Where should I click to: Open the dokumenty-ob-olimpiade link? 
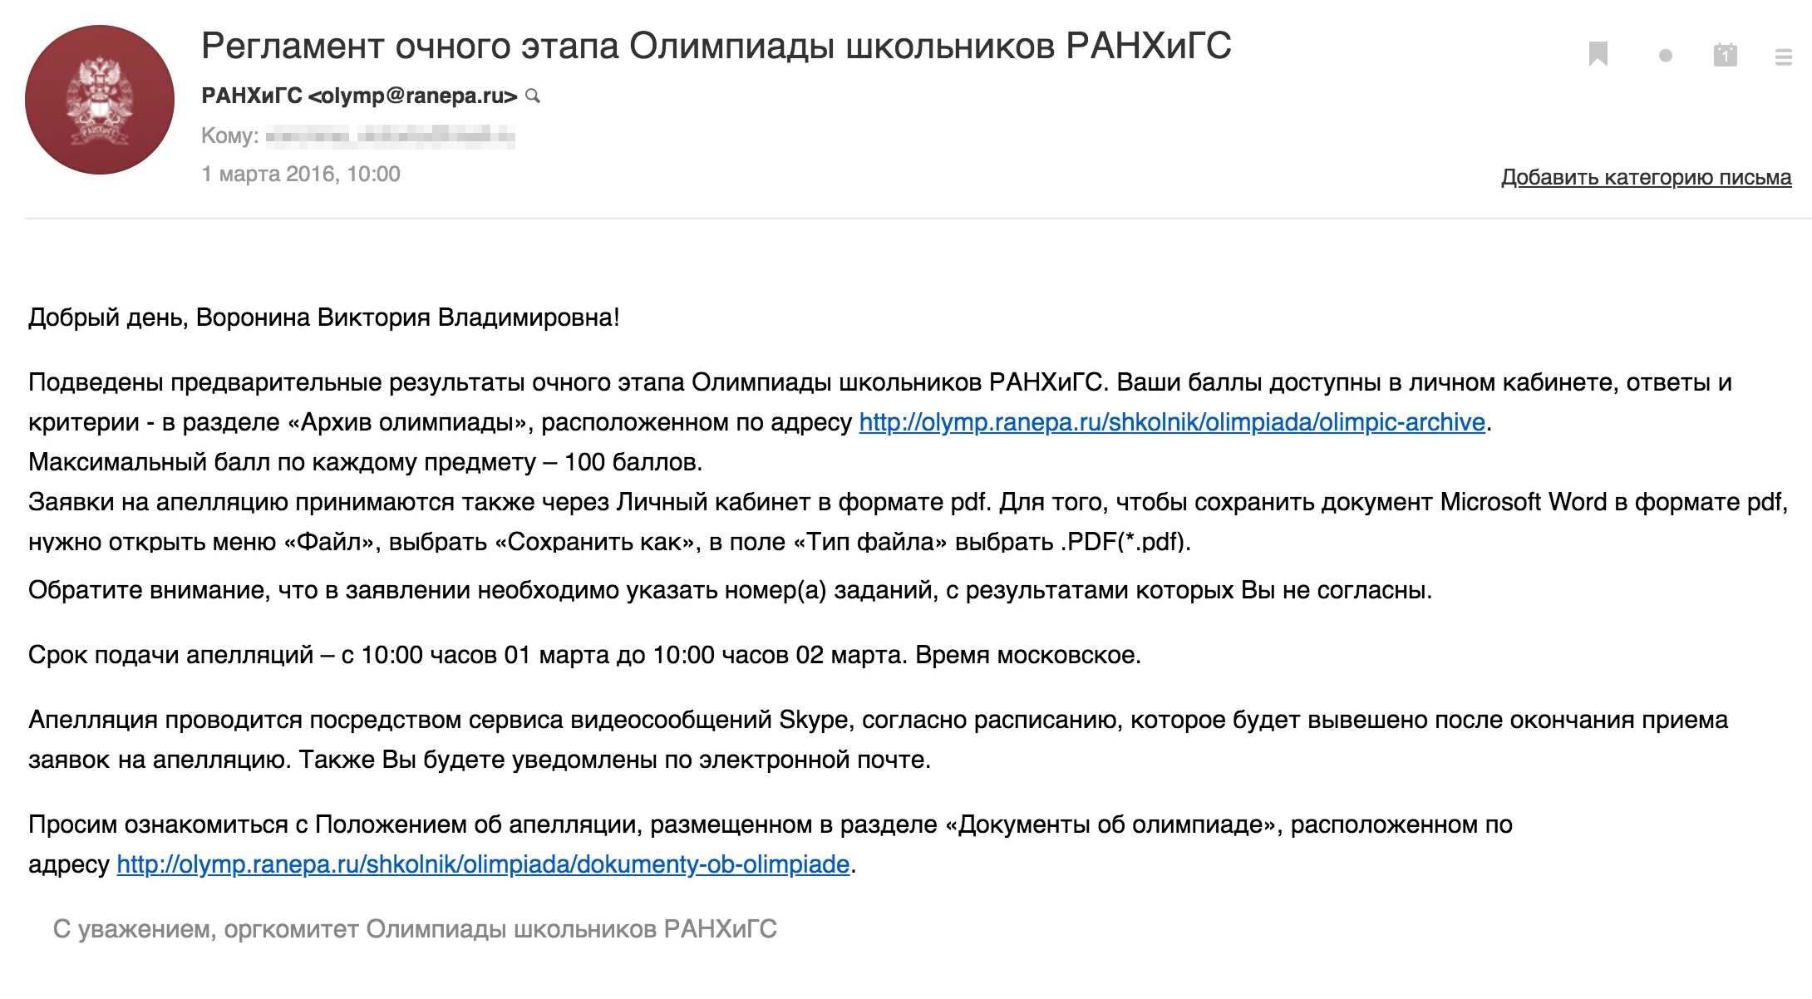click(483, 864)
